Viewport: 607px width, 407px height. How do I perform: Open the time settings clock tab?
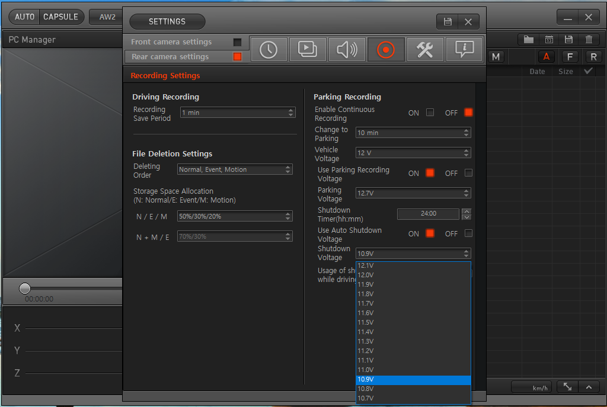(x=269, y=50)
